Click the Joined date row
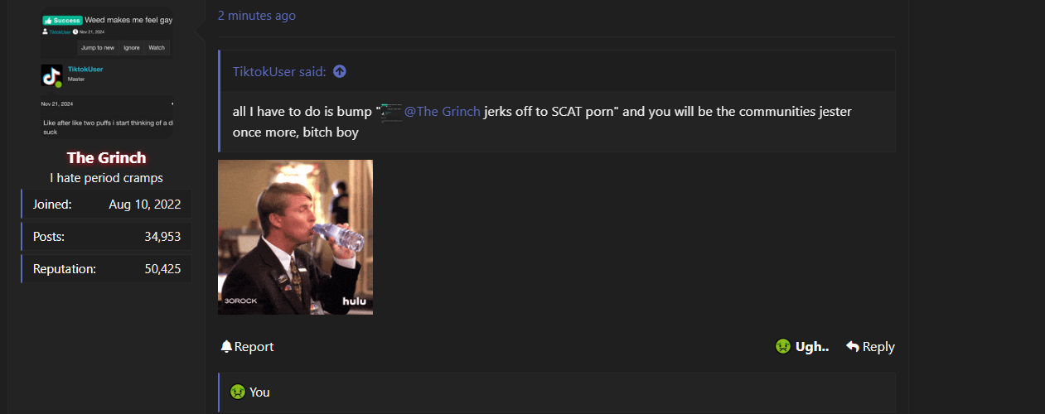Viewport: 1045px width, 414px height. pyautogui.click(x=106, y=204)
